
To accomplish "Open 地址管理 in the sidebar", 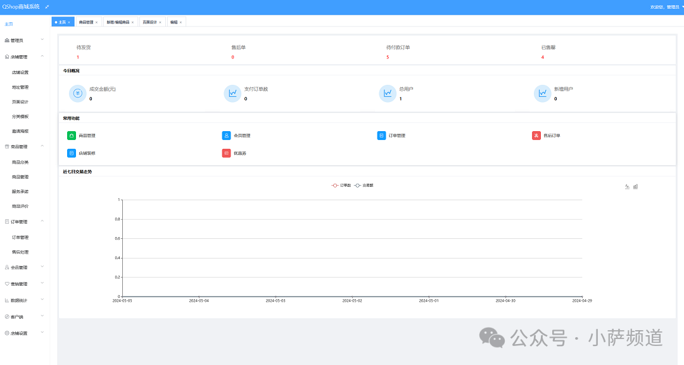I will click(x=20, y=87).
